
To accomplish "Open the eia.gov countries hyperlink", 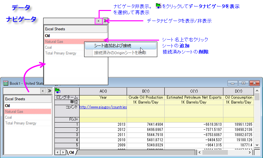I will pos(103,107).
